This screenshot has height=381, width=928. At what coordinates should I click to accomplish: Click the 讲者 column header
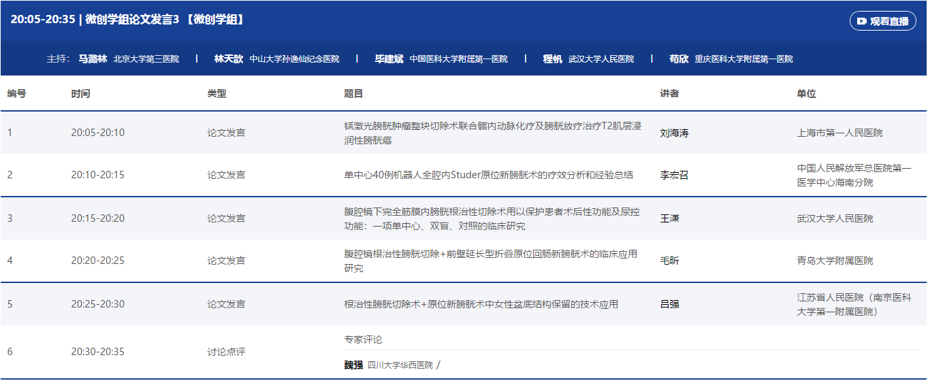tap(669, 94)
